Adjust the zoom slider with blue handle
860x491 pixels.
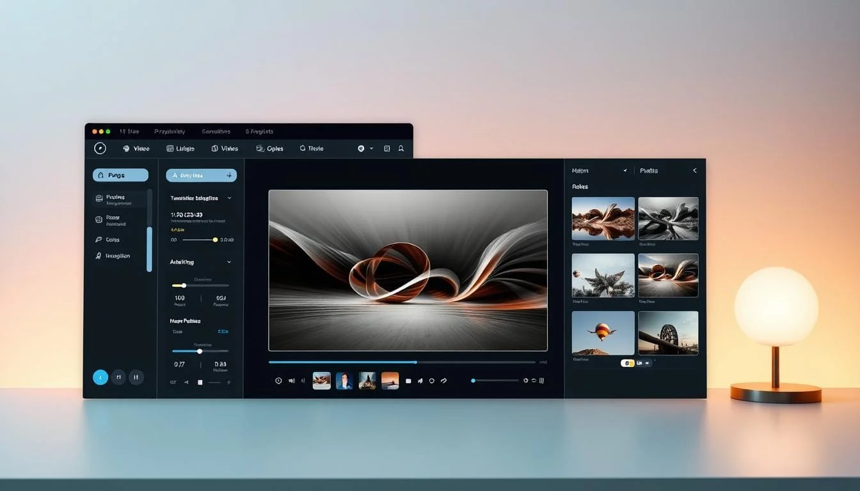click(495, 380)
